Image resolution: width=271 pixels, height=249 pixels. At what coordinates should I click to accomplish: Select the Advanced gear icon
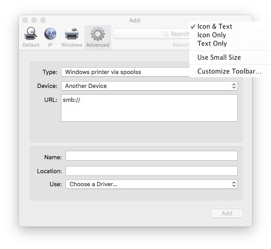[97, 35]
